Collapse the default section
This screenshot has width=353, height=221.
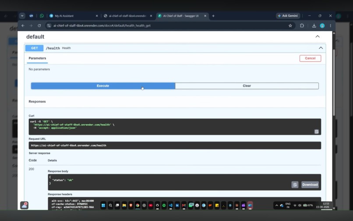318,36
